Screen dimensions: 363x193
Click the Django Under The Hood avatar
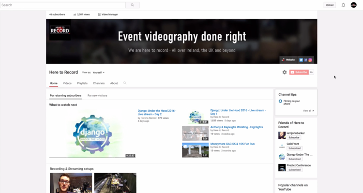tap(282, 157)
